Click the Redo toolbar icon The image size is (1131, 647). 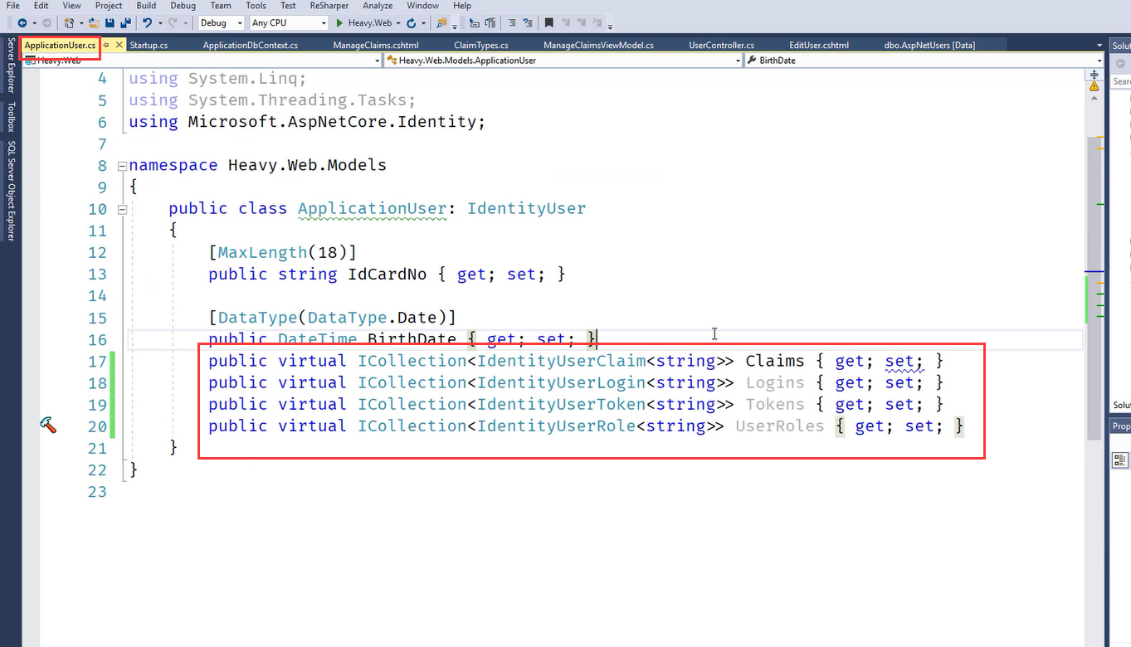pos(173,23)
